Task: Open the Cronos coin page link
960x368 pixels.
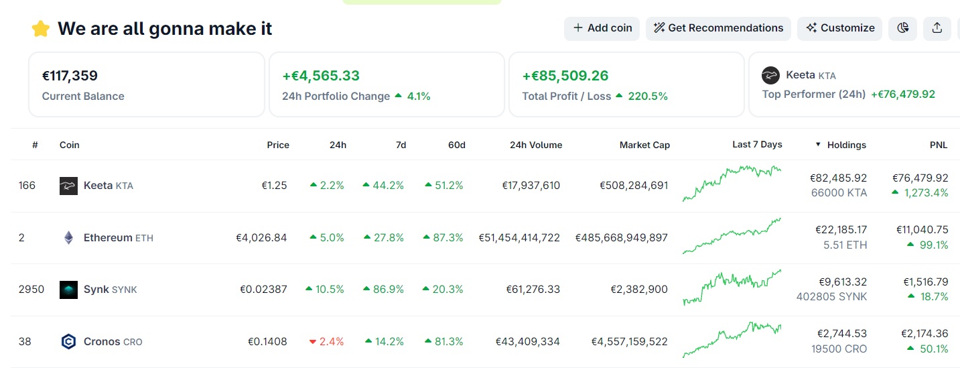Action: 102,342
